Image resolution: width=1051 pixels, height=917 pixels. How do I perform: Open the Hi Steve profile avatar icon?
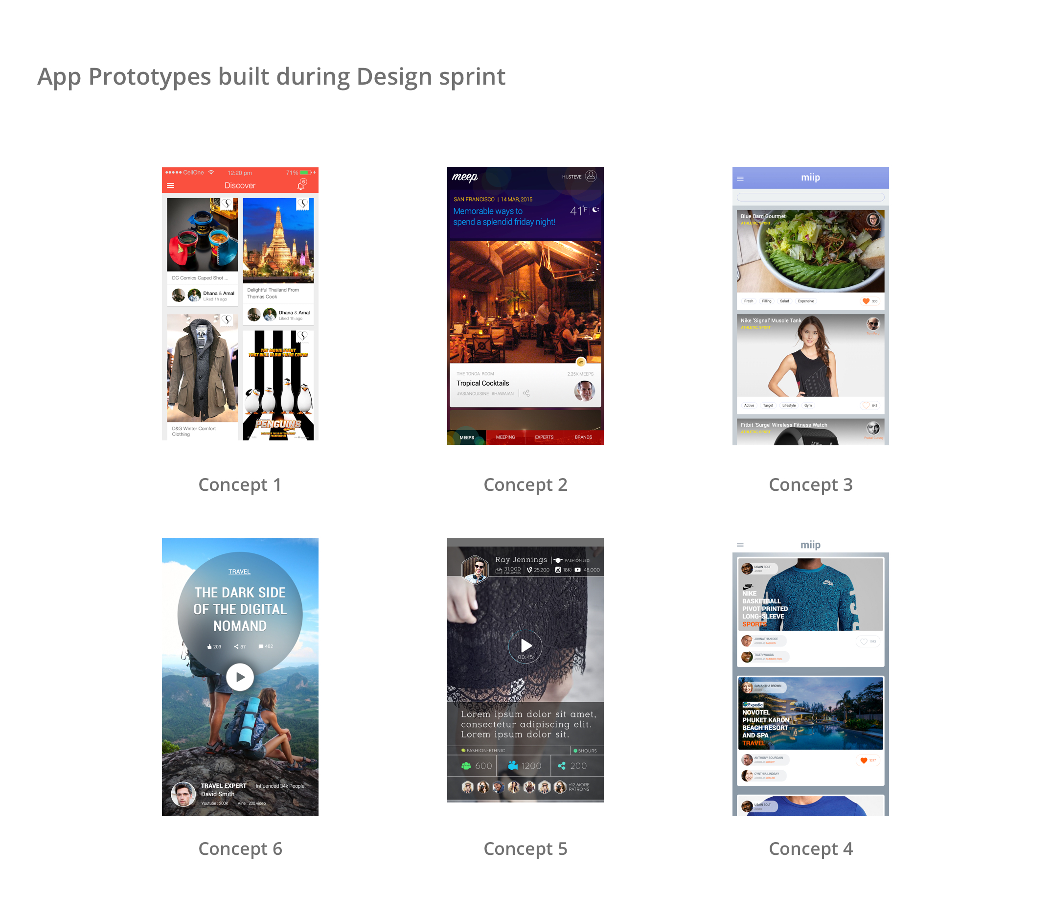pyautogui.click(x=591, y=176)
